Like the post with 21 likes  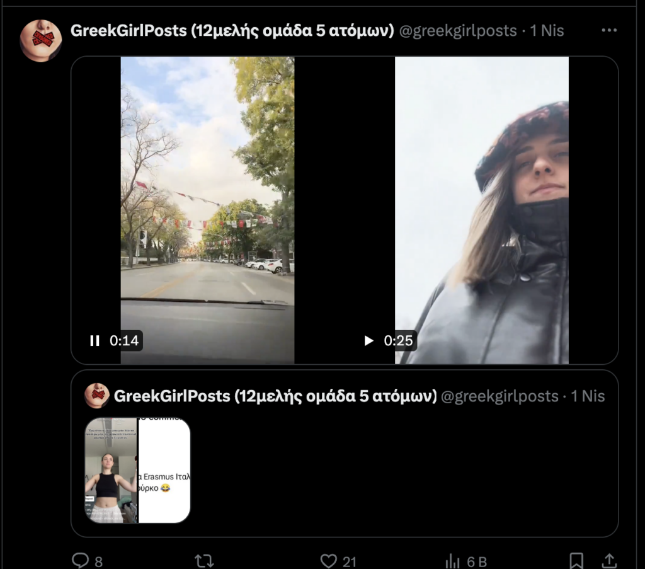329,560
